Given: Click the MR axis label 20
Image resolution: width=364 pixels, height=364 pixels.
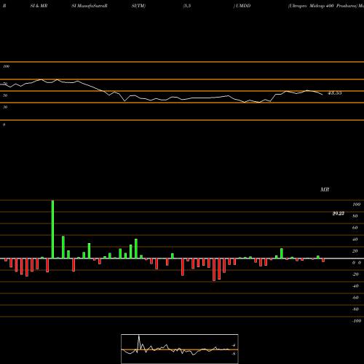Looking at the screenshot, I should click(355, 251).
